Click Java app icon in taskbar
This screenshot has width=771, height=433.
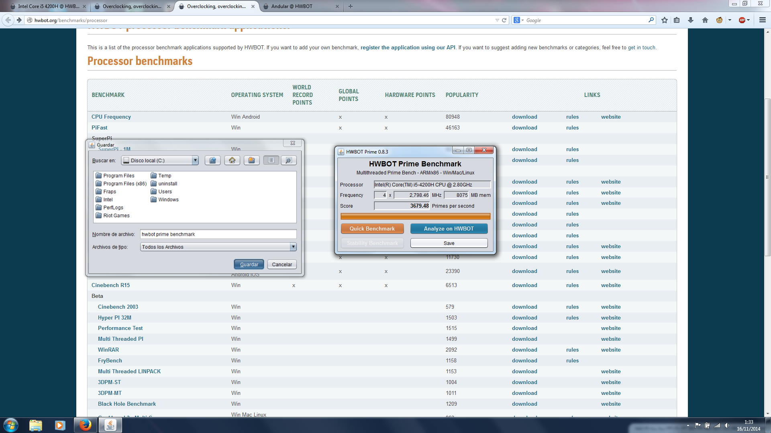[x=110, y=425]
